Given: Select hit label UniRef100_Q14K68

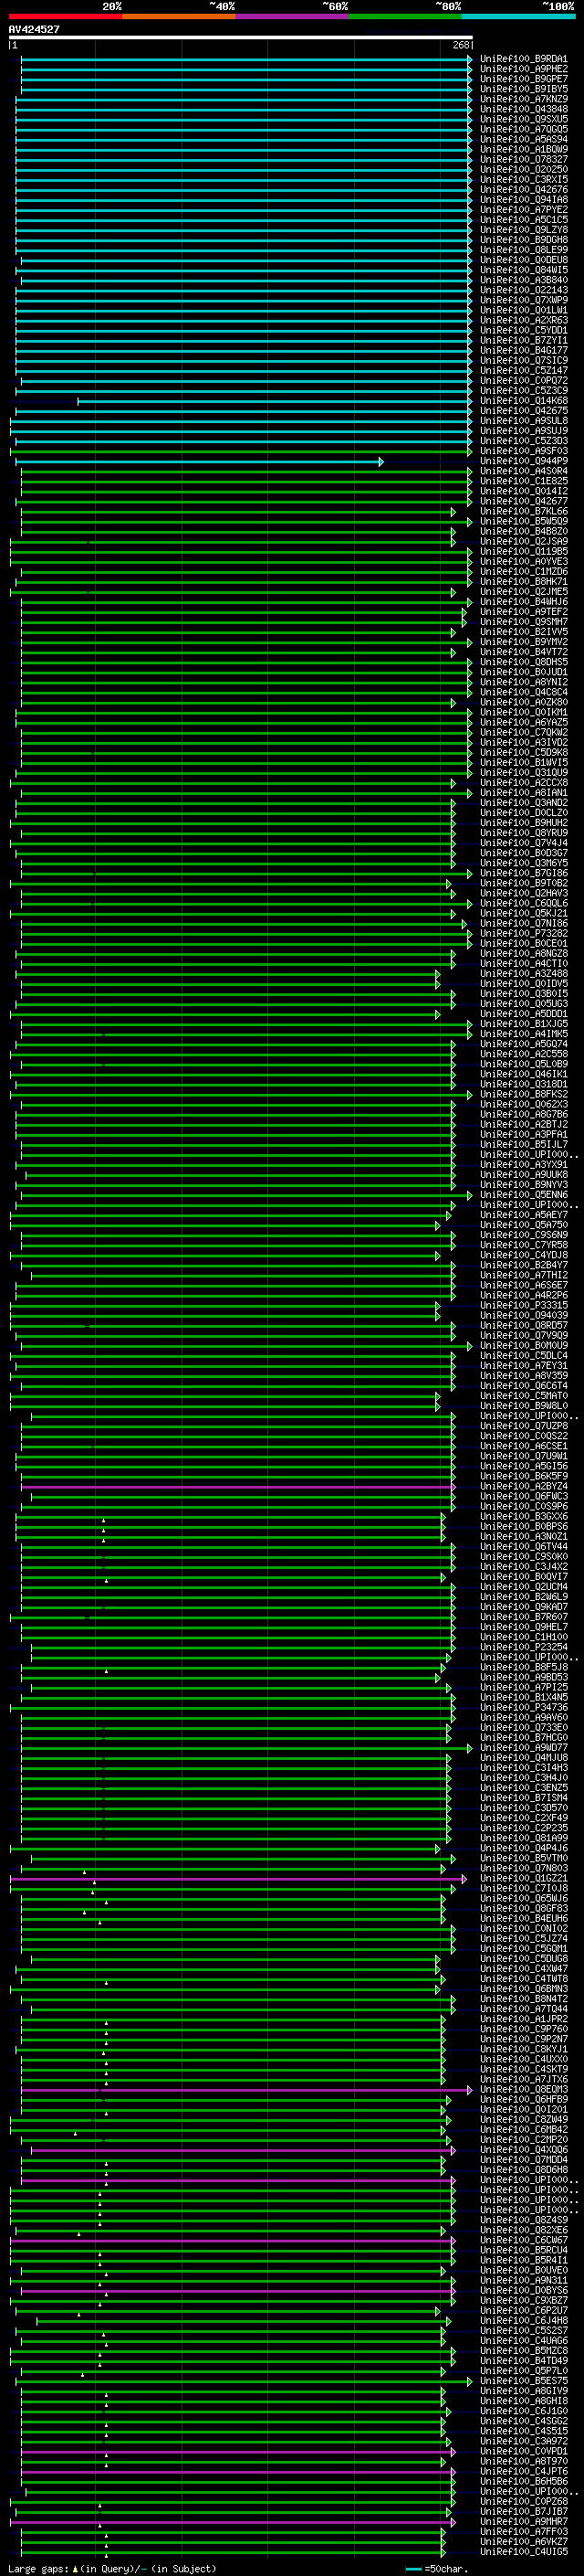Looking at the screenshot, I should point(524,401).
